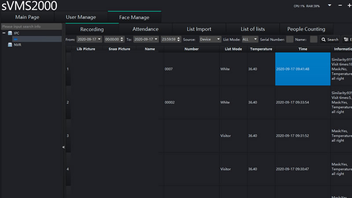The height and width of the screenshot is (198, 352).
Task: Open the Recording sub-tab
Action: (x=92, y=29)
